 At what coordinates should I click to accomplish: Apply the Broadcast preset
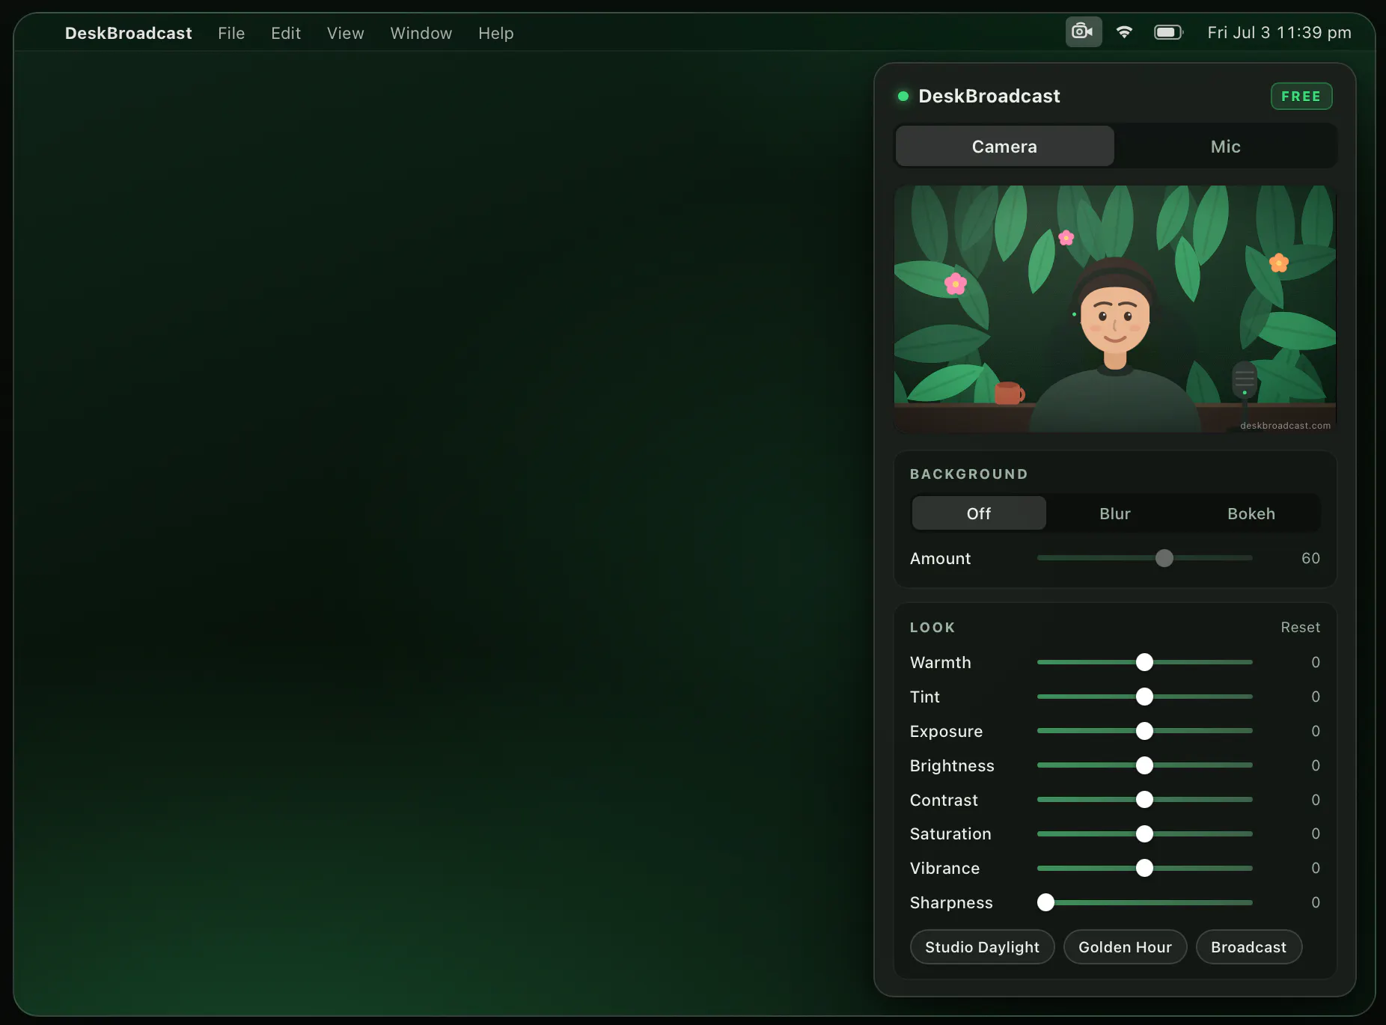pyautogui.click(x=1248, y=947)
